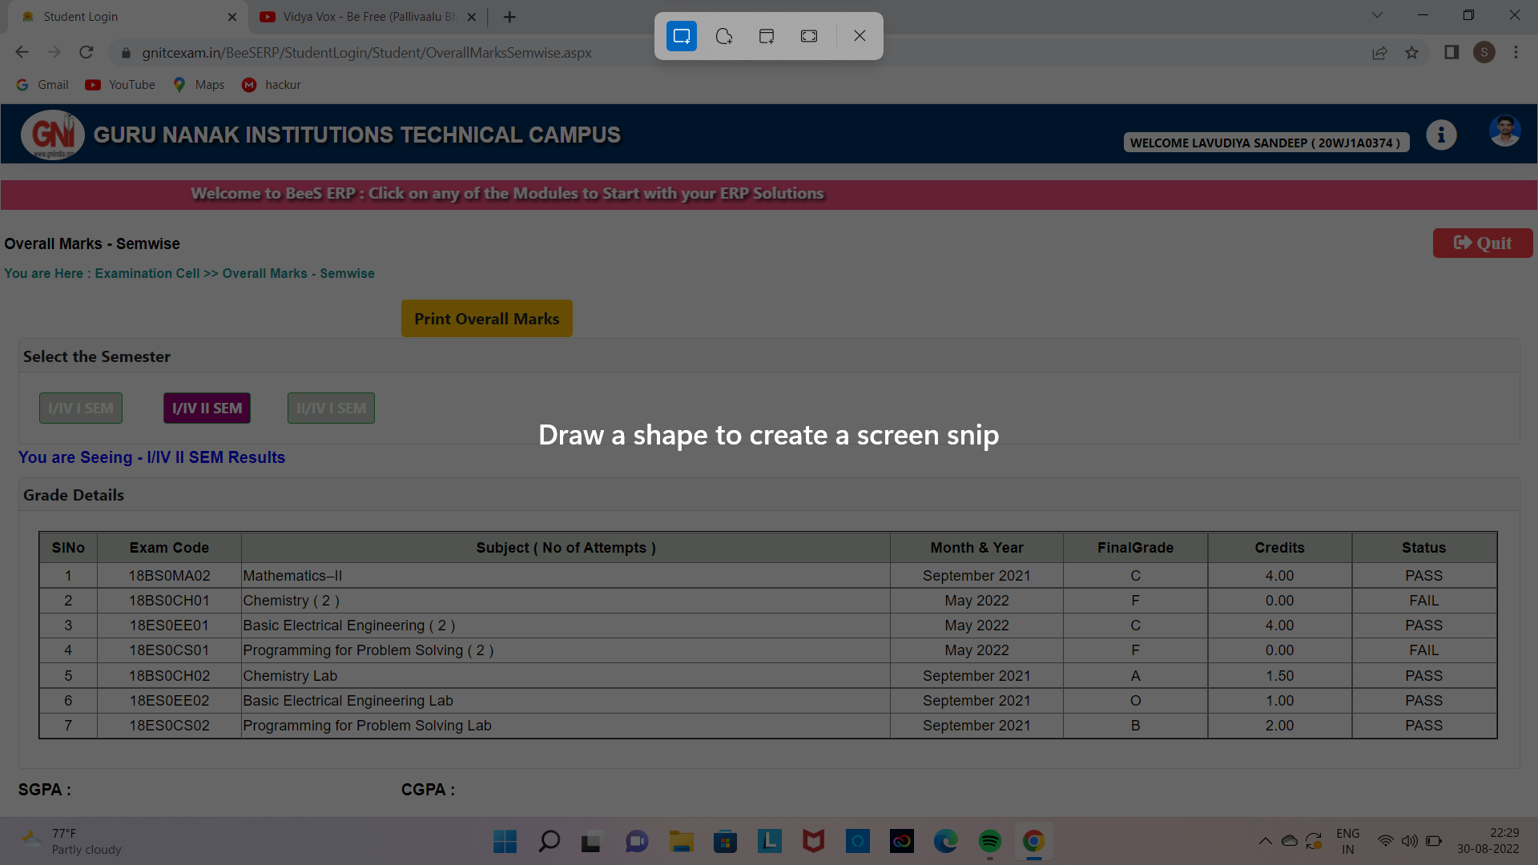The height and width of the screenshot is (865, 1538).
Task: Expand system tray hidden icons
Action: (x=1265, y=841)
